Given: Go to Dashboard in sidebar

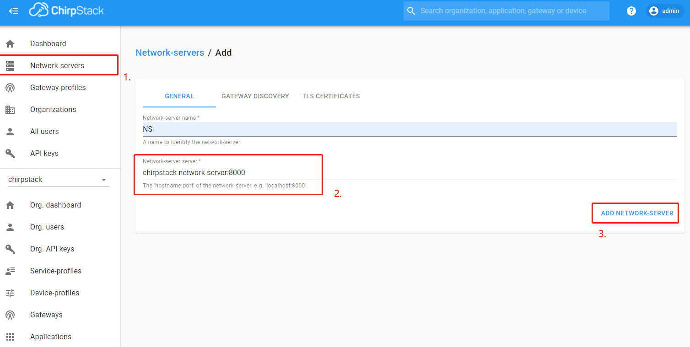Looking at the screenshot, I should click(x=60, y=44).
